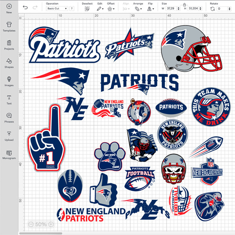235x235 pixels.
Task: Select the NE lettering logo
Action: tap(73, 108)
